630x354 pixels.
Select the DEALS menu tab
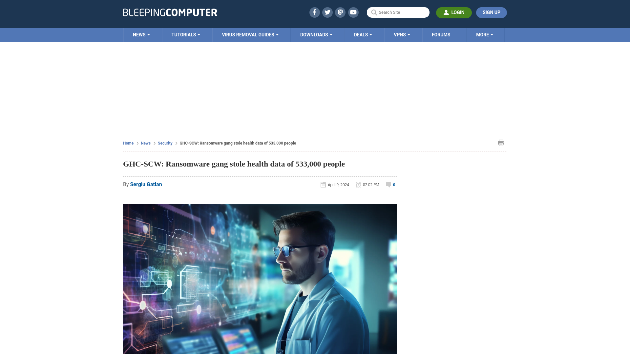coord(363,34)
